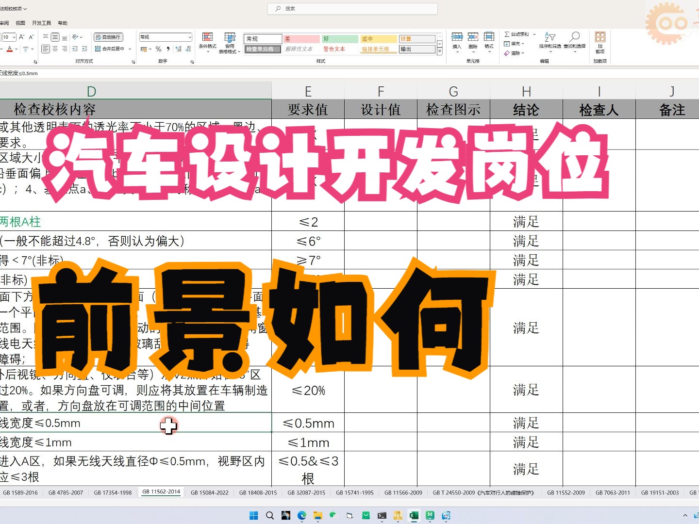Switch to the 视图 (View) ribbon tab

[x=20, y=23]
